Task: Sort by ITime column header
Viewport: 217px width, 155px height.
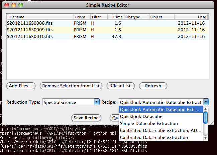Action: click(115, 17)
